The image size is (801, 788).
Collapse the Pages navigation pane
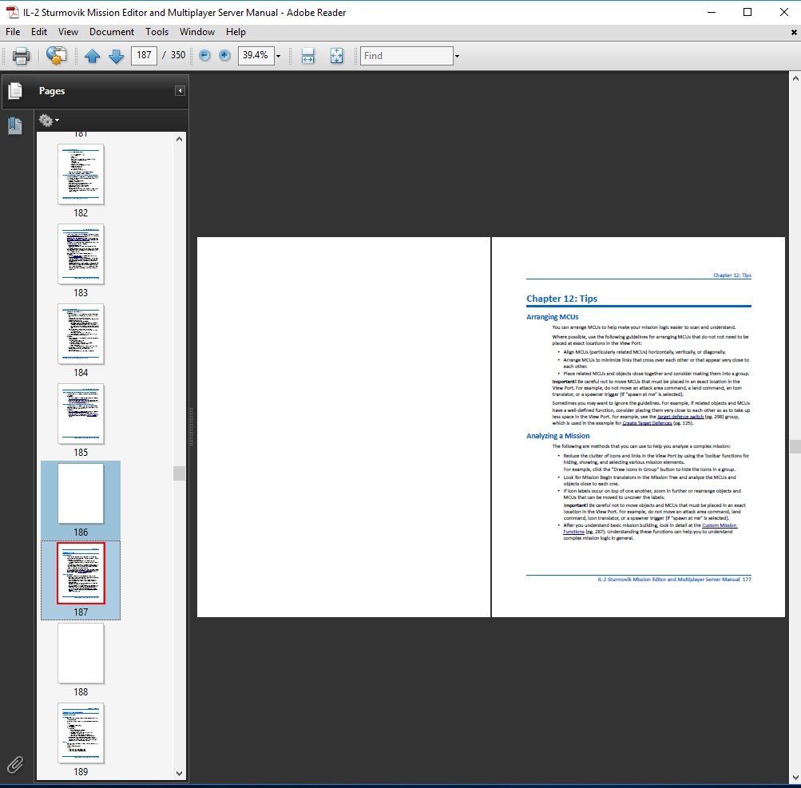click(180, 91)
